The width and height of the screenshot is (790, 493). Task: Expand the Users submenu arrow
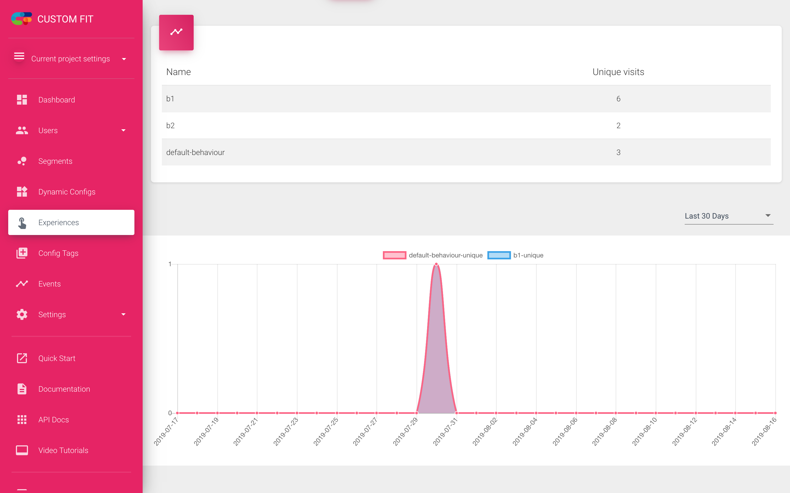point(123,130)
